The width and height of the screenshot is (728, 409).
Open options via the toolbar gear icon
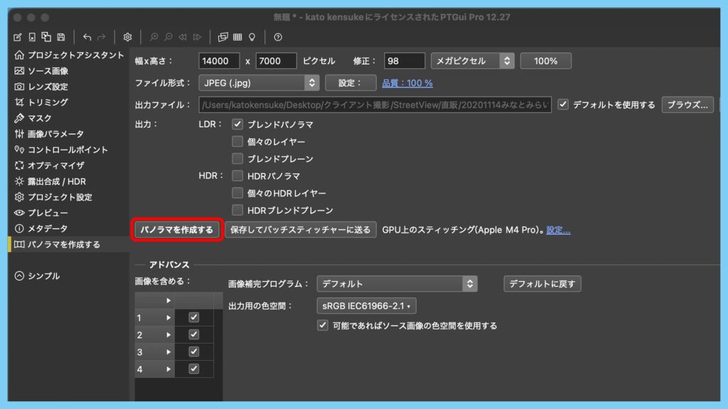point(128,37)
